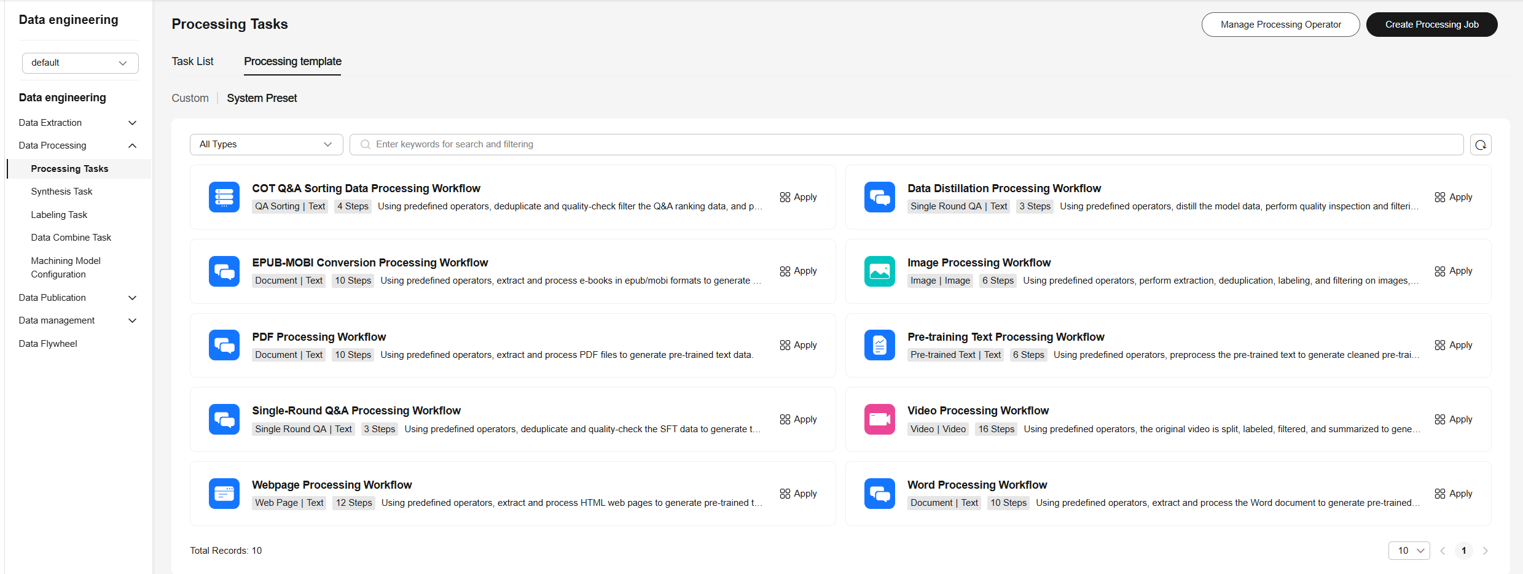This screenshot has height=574, width=1523.
Task: Select the Custom template sub-tab
Action: (x=190, y=98)
